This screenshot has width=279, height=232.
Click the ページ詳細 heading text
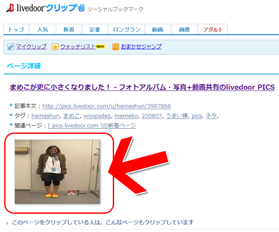(24, 66)
